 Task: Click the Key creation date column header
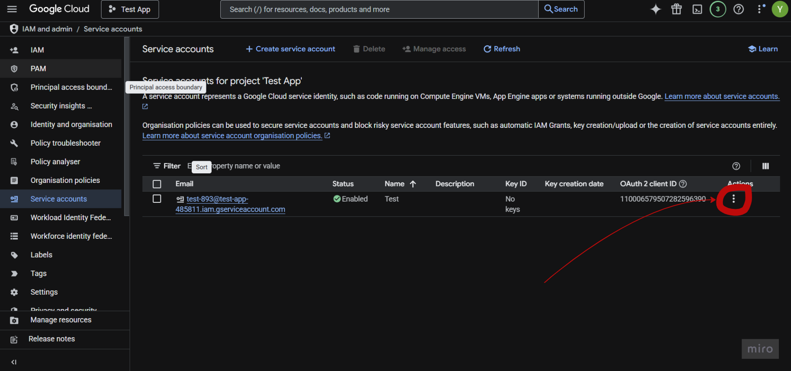[x=574, y=184]
